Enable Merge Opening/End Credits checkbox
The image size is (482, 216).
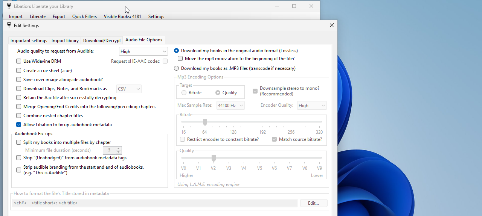18,107
